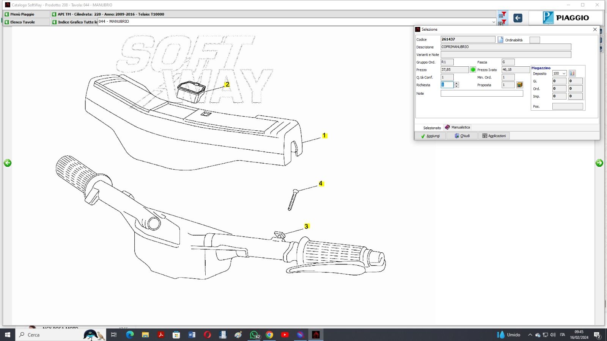The image size is (607, 341).
Task: Select part number 2 on the diagram
Action: (227, 84)
